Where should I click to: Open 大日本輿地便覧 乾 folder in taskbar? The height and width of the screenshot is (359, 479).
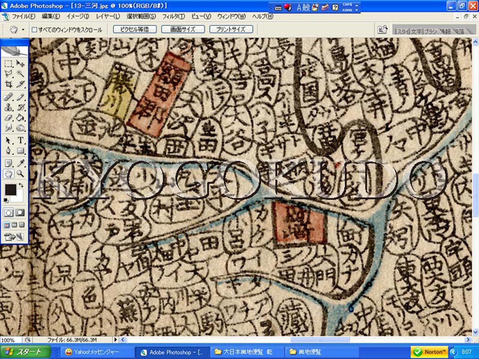click(x=248, y=352)
